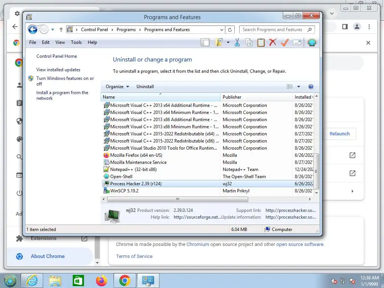The width and height of the screenshot is (384, 288).
Task: Open Install a program from the network
Action: click(62, 95)
